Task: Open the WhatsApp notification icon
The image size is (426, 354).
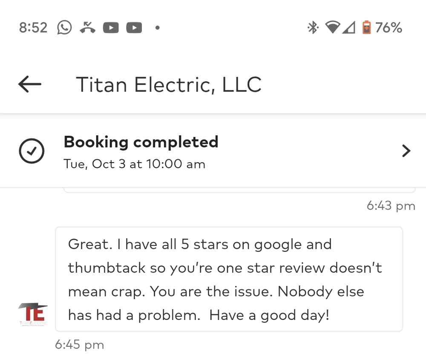Action: click(x=64, y=27)
